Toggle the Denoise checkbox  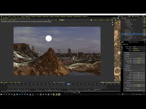tap(126, 65)
